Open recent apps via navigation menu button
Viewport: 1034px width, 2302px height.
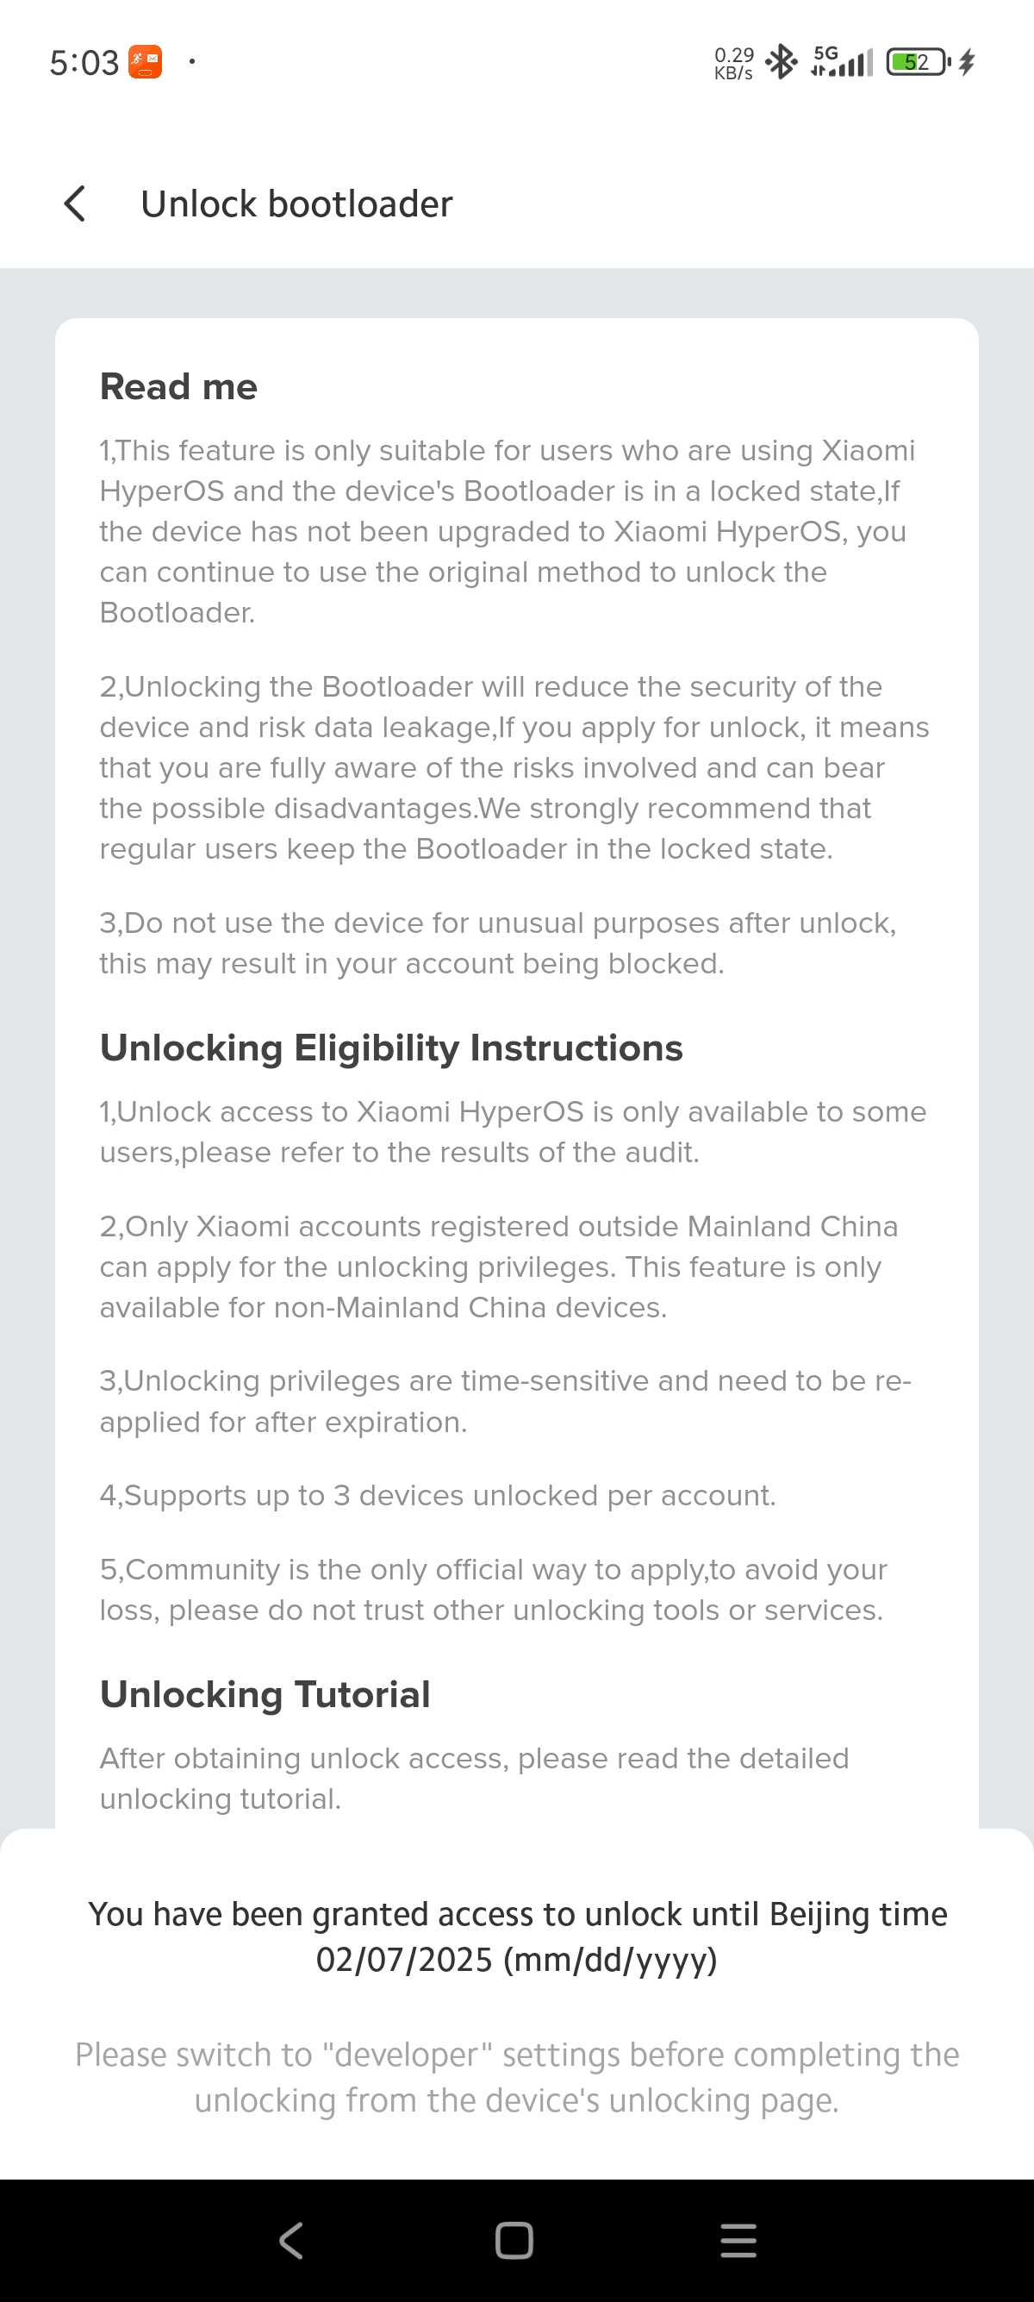[x=738, y=2240]
